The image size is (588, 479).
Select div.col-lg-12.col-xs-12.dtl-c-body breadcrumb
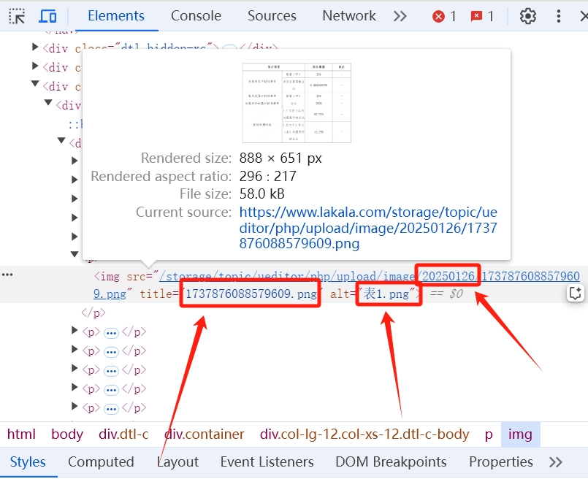point(364,434)
